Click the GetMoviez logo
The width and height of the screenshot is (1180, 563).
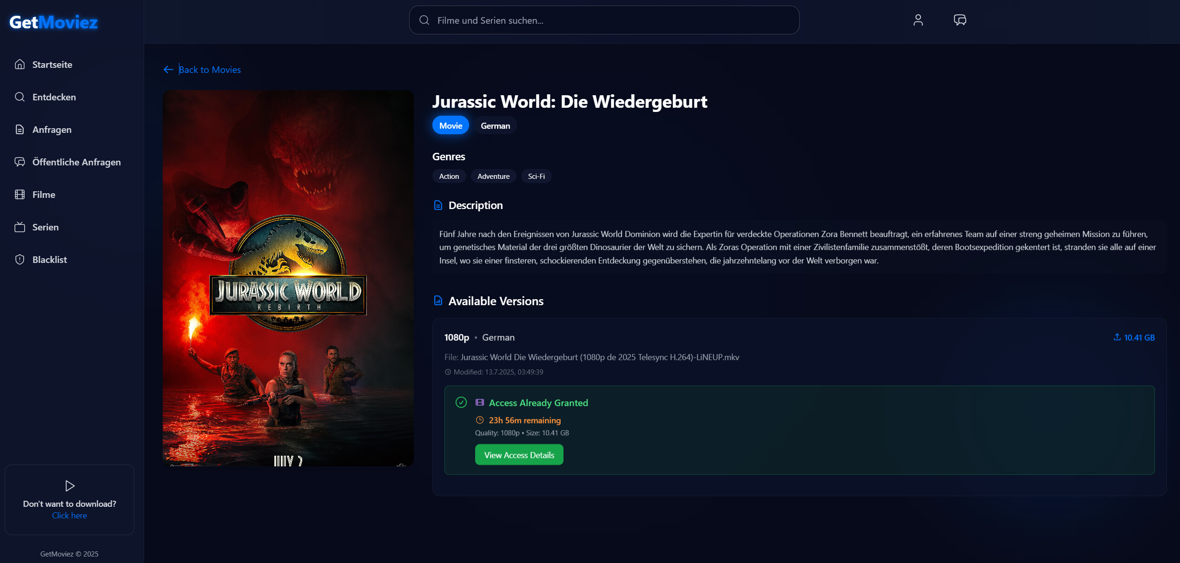[53, 22]
